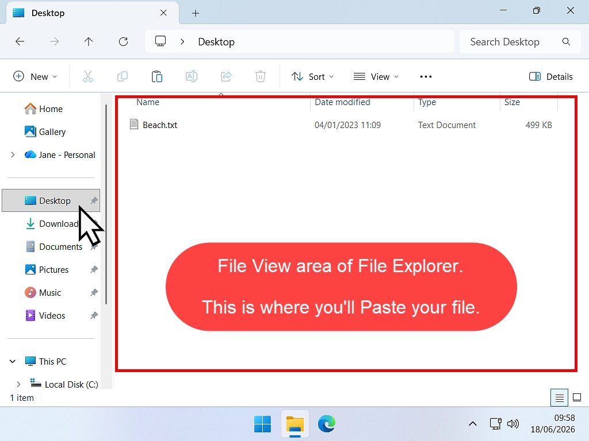The height and width of the screenshot is (441, 589).
Task: Select Jane - Personal OneDrive folder
Action: point(60,154)
